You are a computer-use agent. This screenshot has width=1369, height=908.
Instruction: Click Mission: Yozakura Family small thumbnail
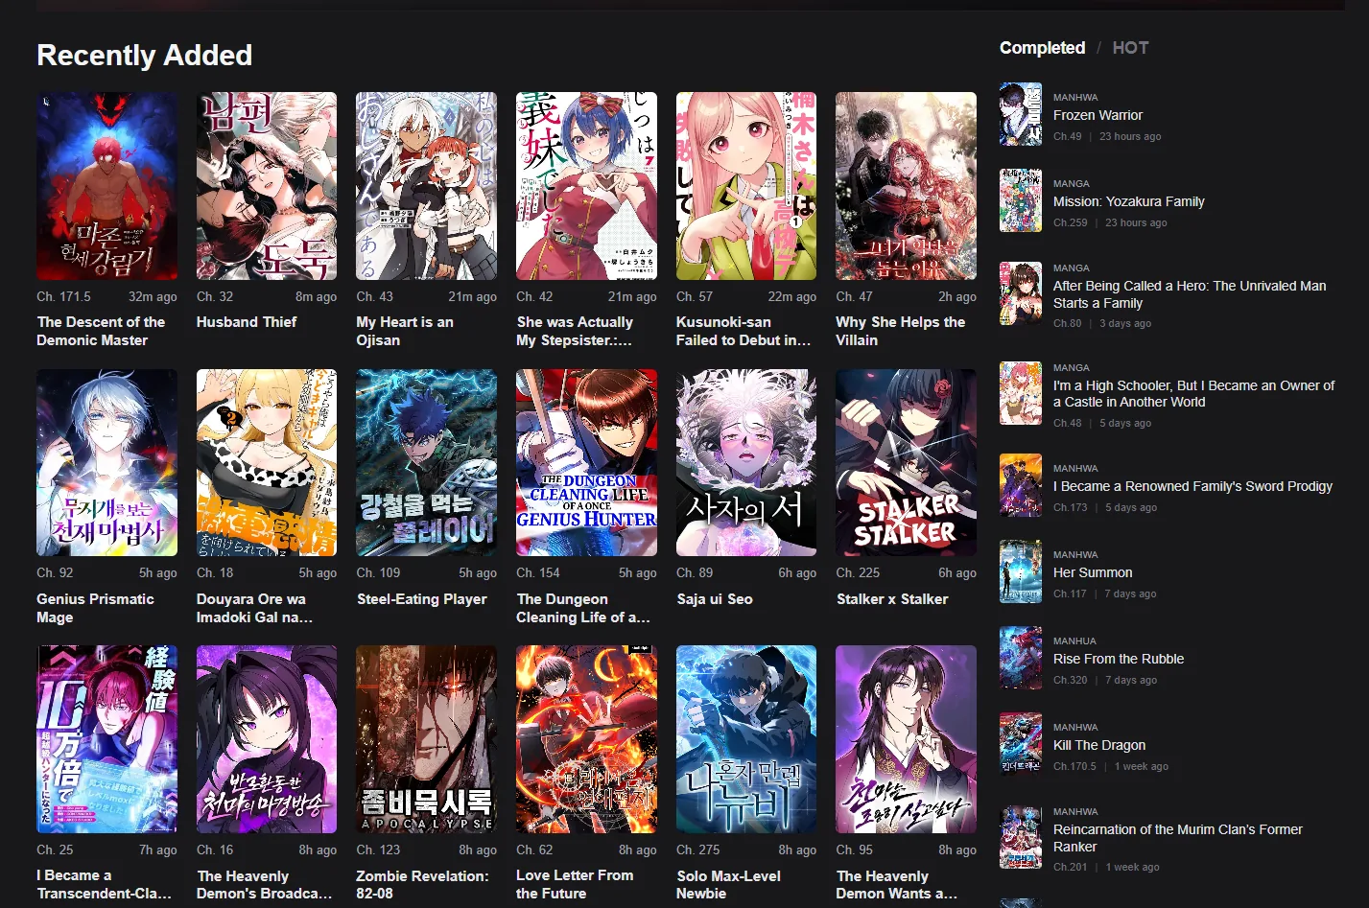point(1021,200)
